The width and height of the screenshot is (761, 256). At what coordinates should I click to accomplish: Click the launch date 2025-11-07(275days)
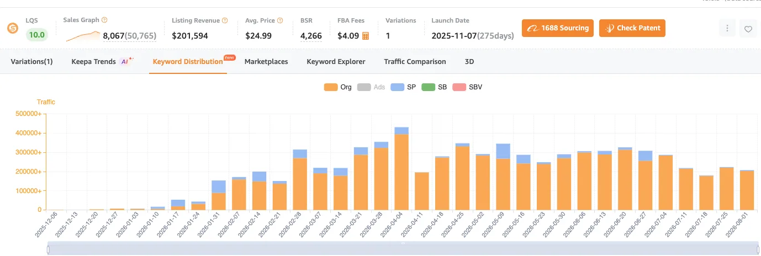[473, 36]
